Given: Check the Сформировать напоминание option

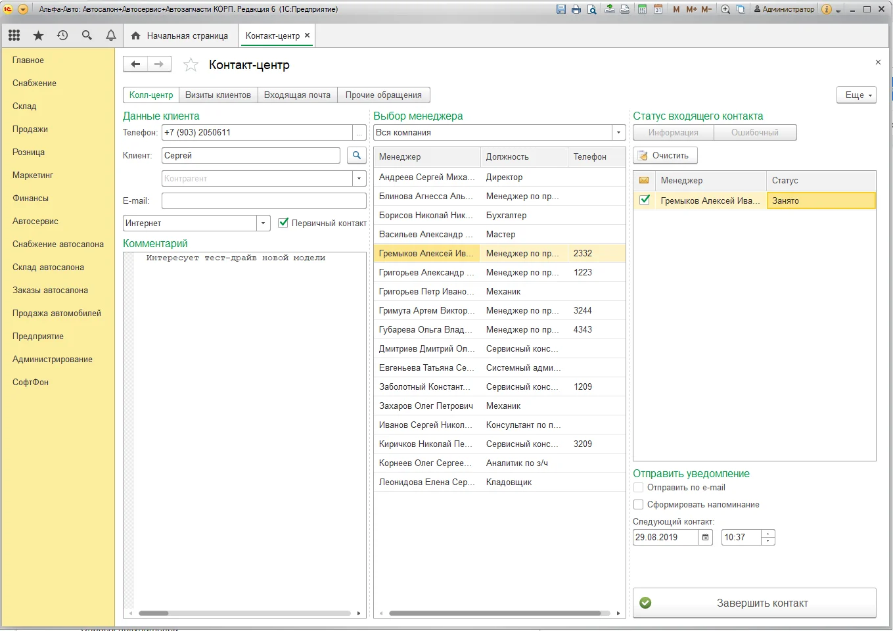Looking at the screenshot, I should click(x=638, y=505).
